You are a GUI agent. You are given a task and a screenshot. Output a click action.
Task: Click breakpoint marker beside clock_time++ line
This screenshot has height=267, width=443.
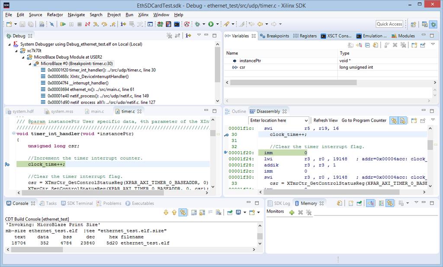(7, 164)
